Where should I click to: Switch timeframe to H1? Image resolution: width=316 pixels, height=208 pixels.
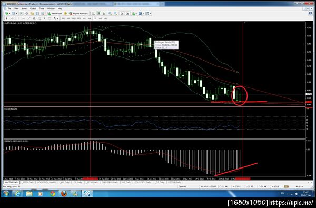point(84,18)
